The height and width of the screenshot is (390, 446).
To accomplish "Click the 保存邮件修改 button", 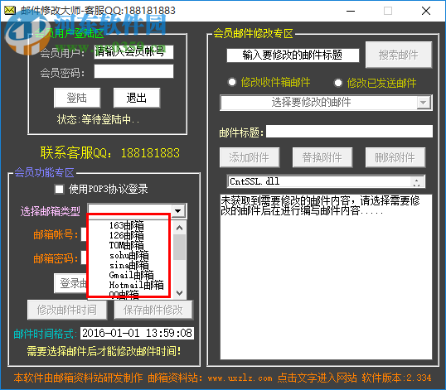I will (x=153, y=310).
